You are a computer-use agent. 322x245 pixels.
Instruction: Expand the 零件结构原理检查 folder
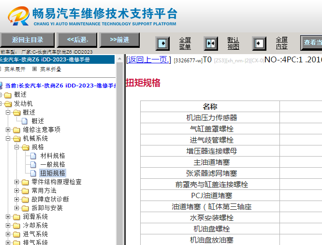(x=16, y=182)
